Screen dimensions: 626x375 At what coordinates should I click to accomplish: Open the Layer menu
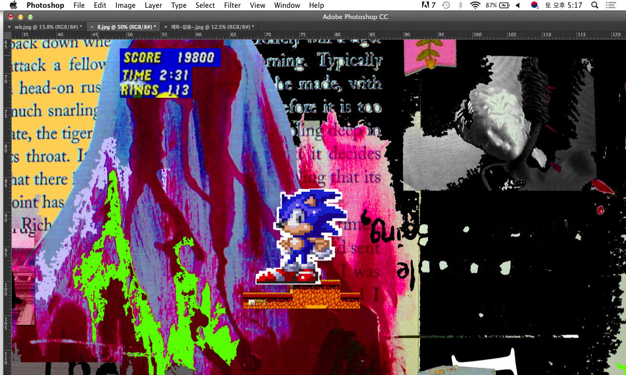pyautogui.click(x=153, y=5)
